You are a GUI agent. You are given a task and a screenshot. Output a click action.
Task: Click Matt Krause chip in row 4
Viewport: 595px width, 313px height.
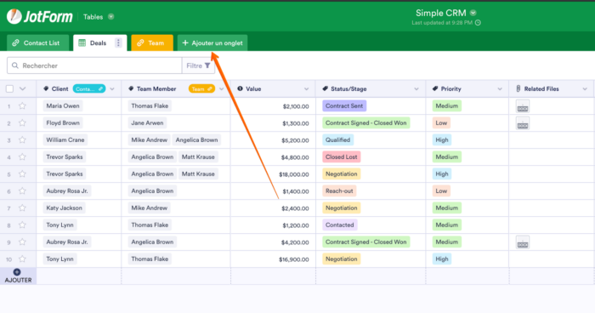[x=198, y=156]
